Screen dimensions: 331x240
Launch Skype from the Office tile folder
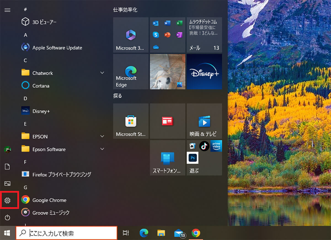pyautogui.click(x=156, y=35)
